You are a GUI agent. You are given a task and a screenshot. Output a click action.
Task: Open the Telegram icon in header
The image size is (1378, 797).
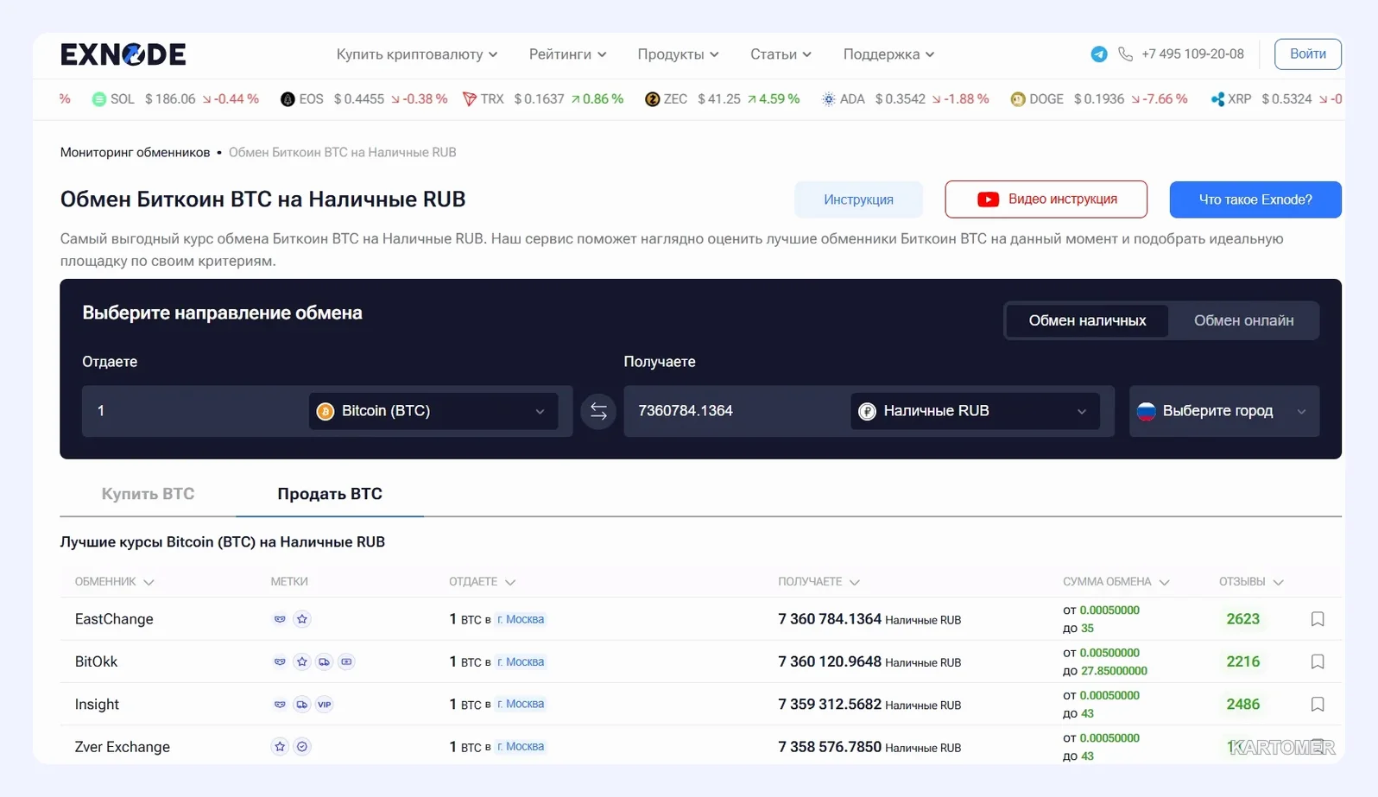click(1098, 54)
